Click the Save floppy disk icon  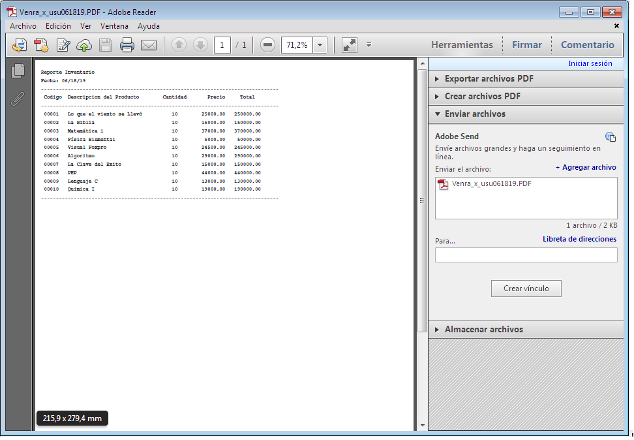[x=106, y=45]
